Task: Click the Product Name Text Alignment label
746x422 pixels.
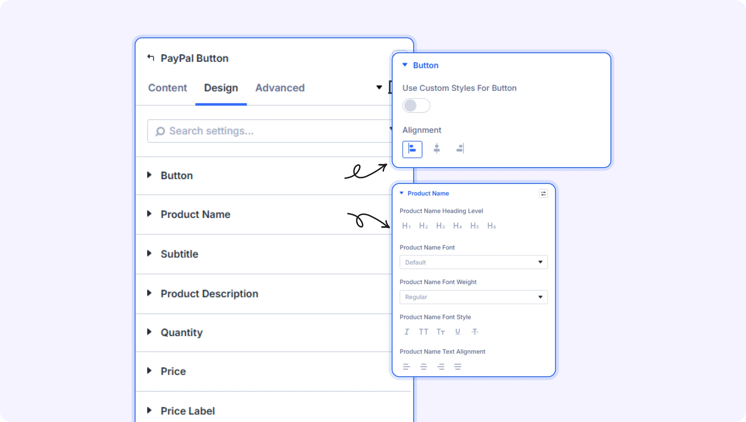Action: click(442, 352)
